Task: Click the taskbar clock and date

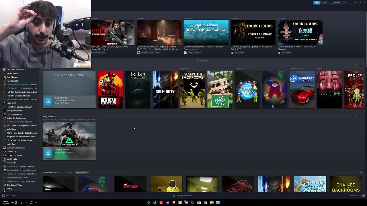Action: 6,203
